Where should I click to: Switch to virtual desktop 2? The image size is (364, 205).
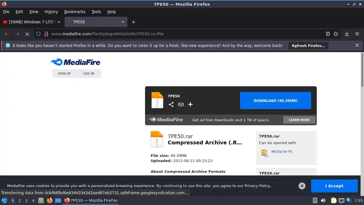pyautogui.click(x=19, y=200)
